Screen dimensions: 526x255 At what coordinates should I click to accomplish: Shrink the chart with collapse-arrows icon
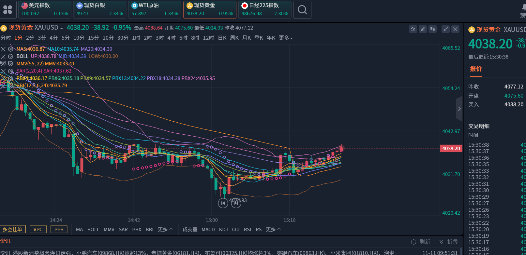tap(445, 29)
